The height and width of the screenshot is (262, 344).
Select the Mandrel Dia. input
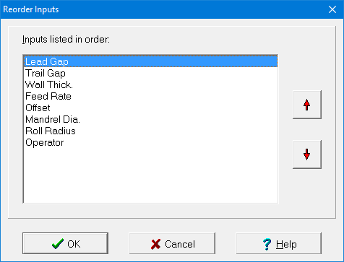coord(150,119)
